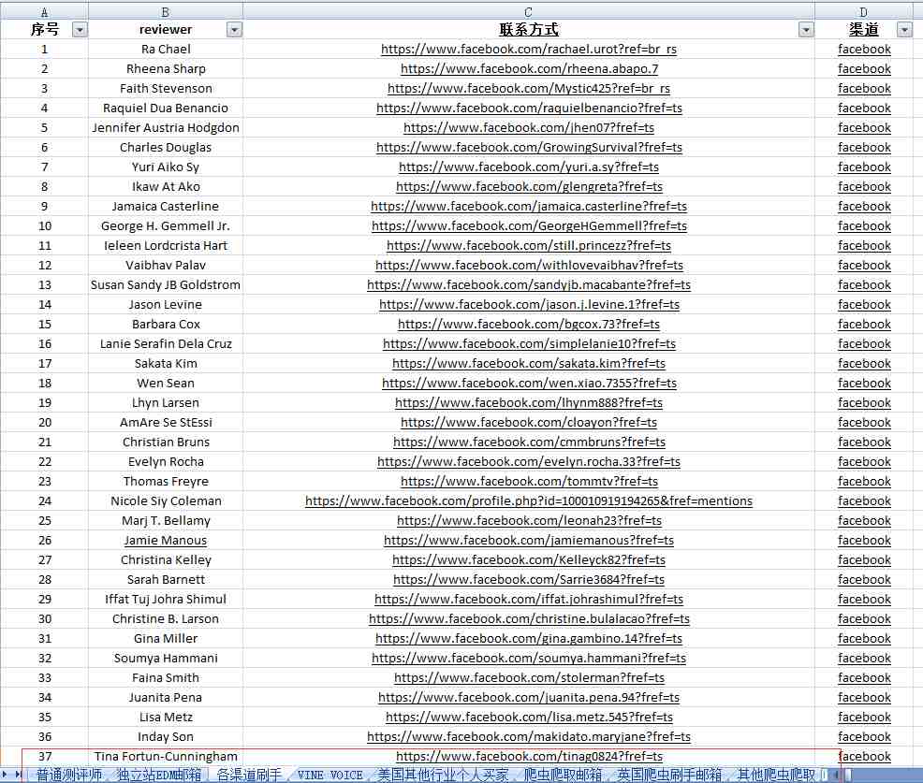Switch to the 普通测评师 sheet tab

coord(69,776)
